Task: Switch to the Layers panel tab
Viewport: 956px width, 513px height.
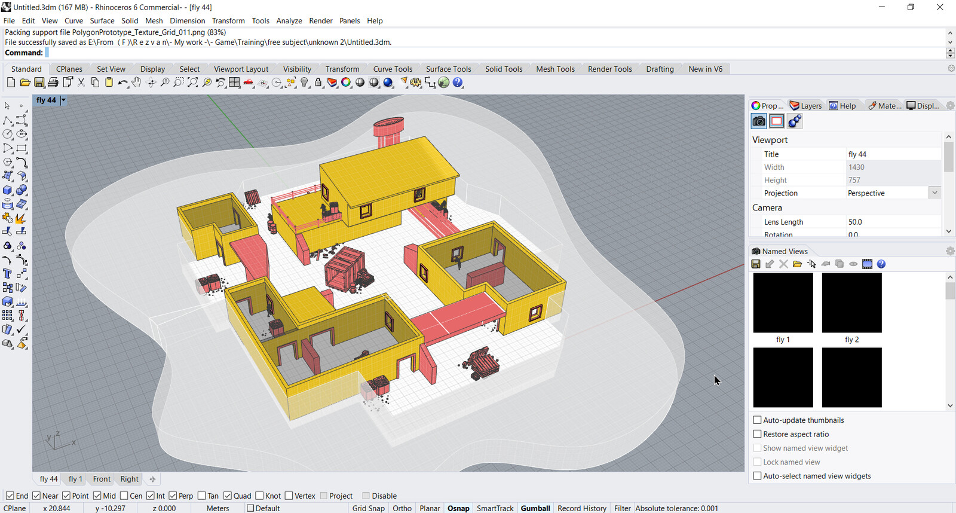Action: 805,106
